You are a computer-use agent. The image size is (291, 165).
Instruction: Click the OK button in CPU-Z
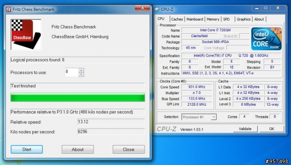(272, 129)
